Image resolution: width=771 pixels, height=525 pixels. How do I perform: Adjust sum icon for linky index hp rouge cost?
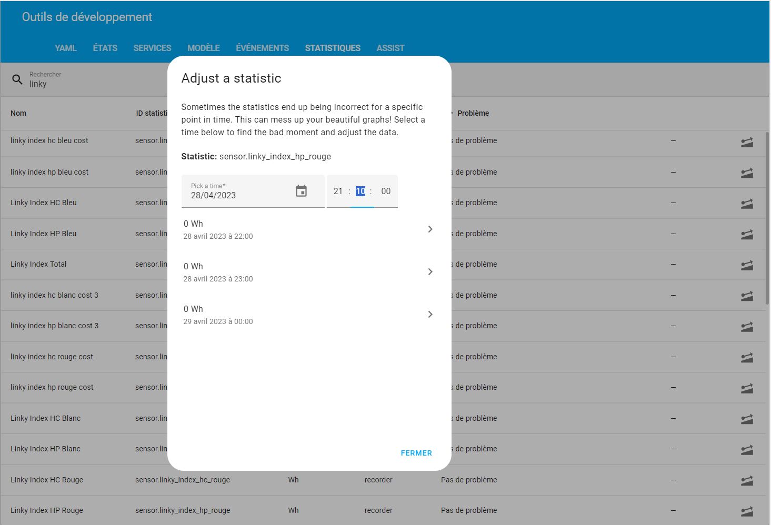pos(747,388)
